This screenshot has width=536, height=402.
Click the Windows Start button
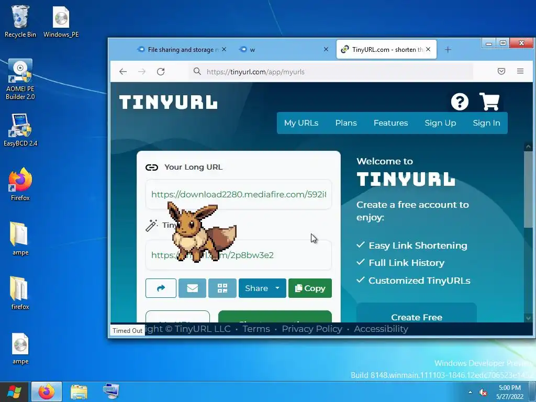(14, 392)
